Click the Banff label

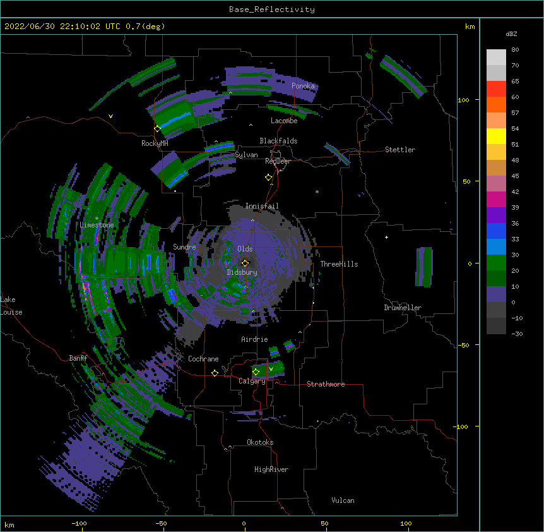tap(78, 358)
